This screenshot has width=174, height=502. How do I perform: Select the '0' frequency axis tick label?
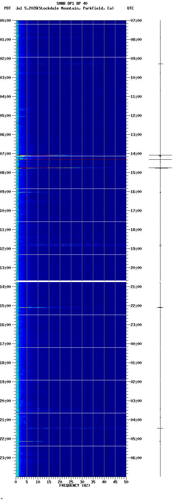[x=16, y=482]
